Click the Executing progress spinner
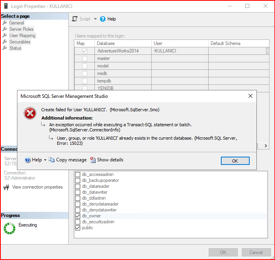Viewport: 275px width, 260px height. click(x=9, y=228)
